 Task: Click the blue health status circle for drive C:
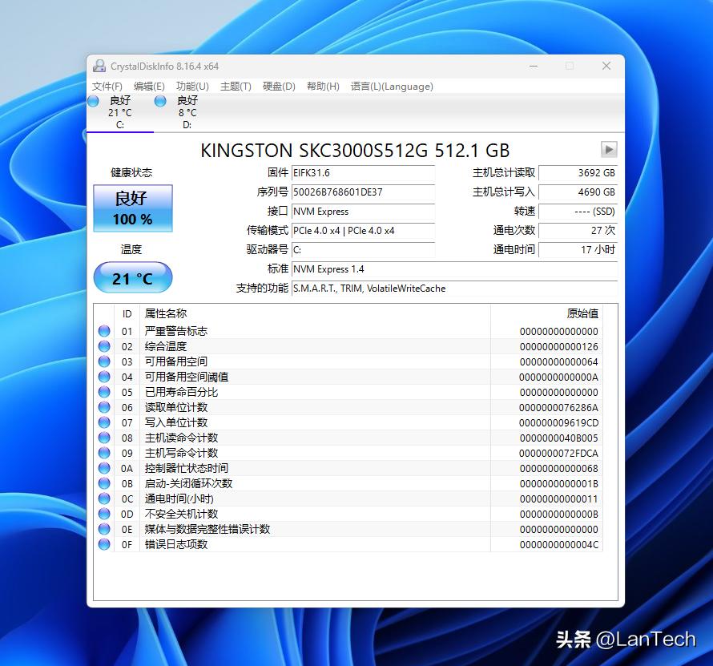[x=94, y=102]
